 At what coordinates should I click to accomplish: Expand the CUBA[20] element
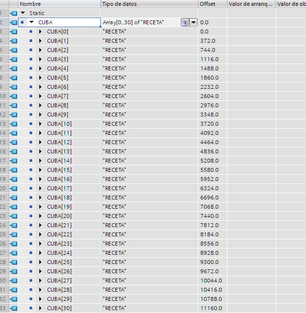pyautogui.click(x=40, y=216)
